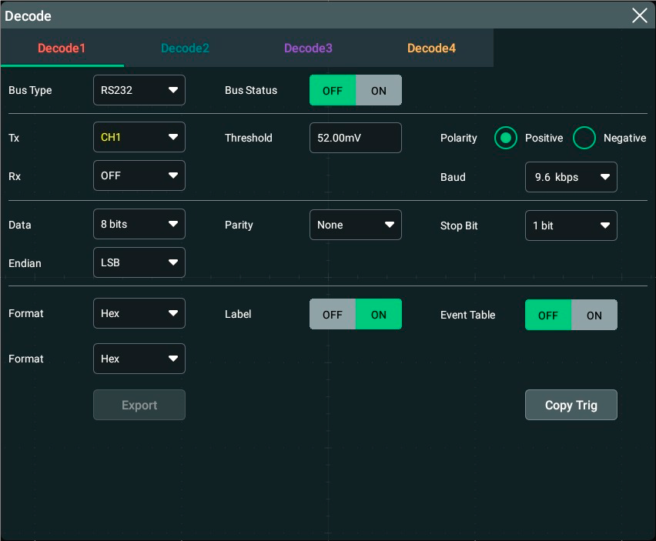This screenshot has height=541, width=656.
Task: Open the Rx source dropdown
Action: coord(139,175)
